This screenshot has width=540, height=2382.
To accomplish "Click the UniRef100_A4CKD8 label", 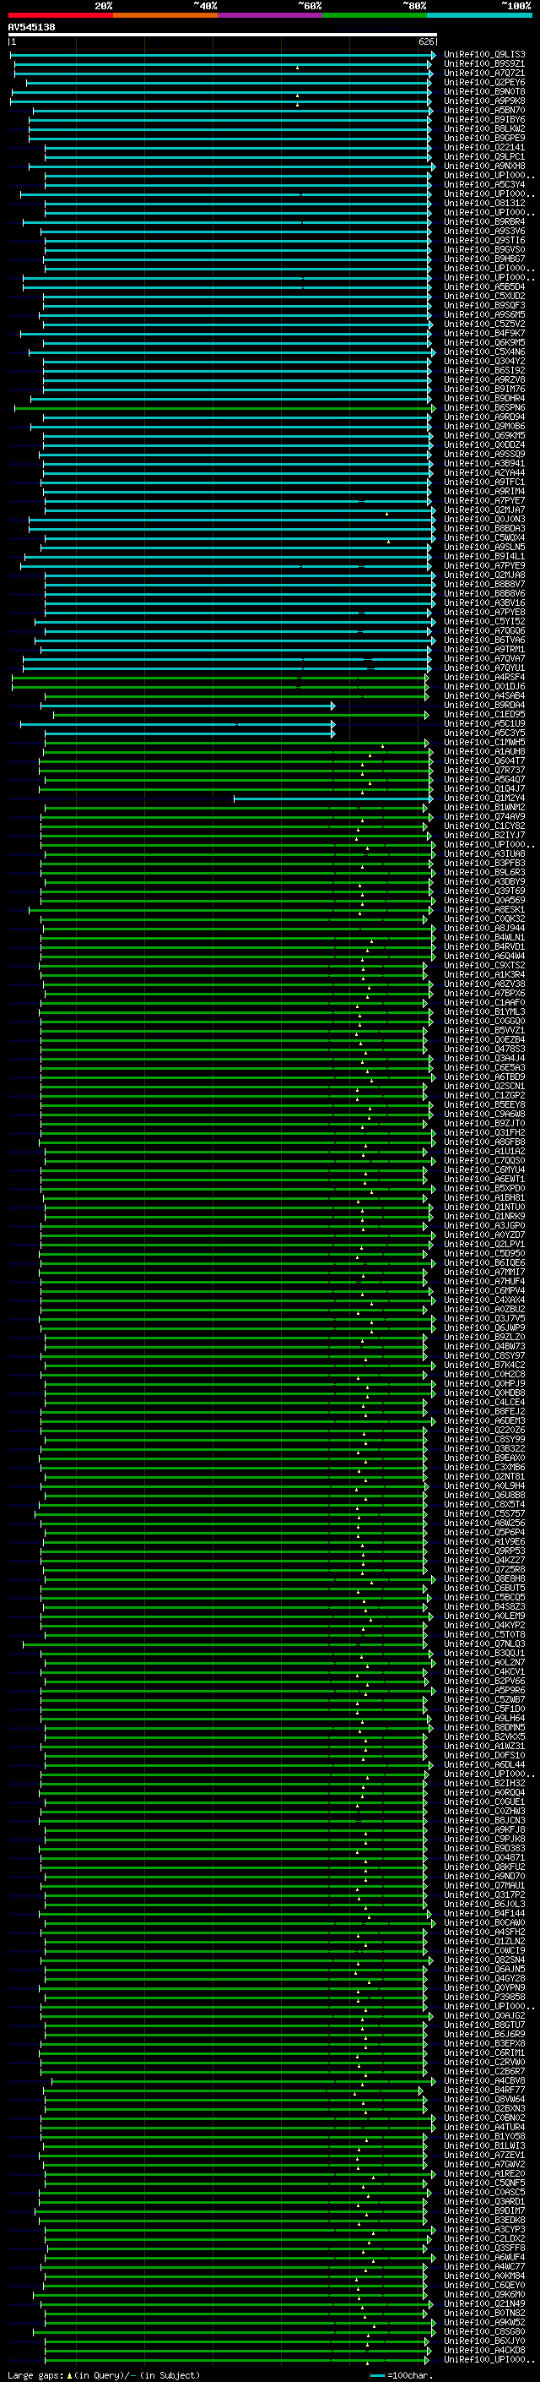I will click(x=484, y=2350).
